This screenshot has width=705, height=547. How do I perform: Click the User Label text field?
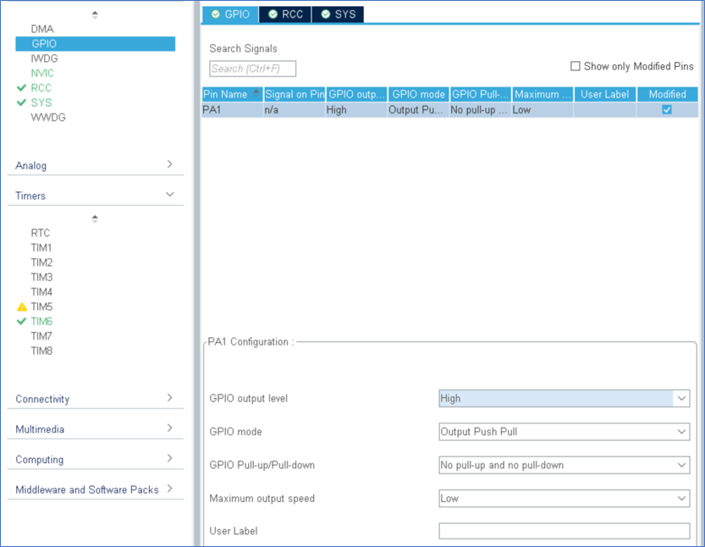[564, 531]
